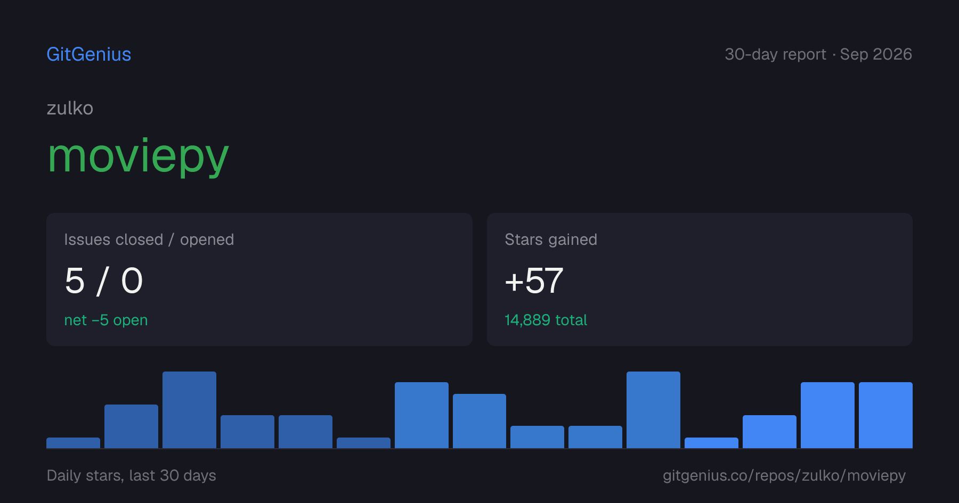Open the zulko owner name
The height and width of the screenshot is (503, 959).
point(70,108)
